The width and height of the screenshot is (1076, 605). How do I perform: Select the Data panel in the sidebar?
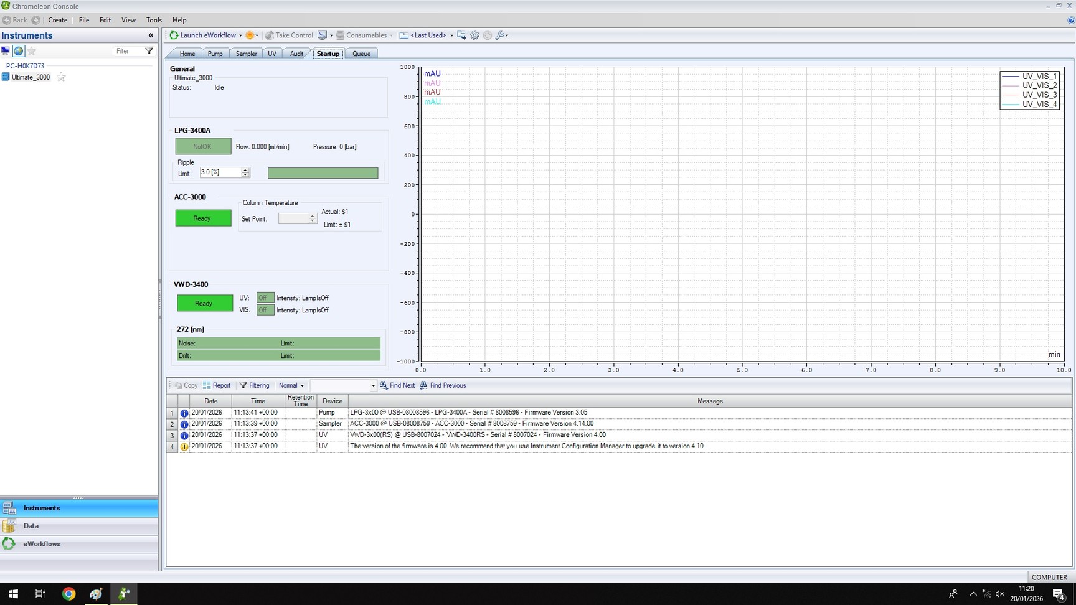coord(31,526)
